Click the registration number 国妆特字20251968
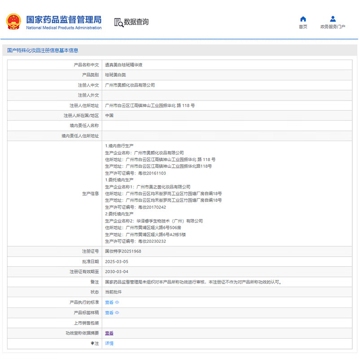359x359 pixels. 123,251
